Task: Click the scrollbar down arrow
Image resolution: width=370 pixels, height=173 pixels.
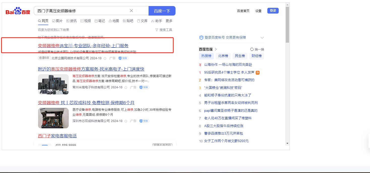Action: point(287,143)
